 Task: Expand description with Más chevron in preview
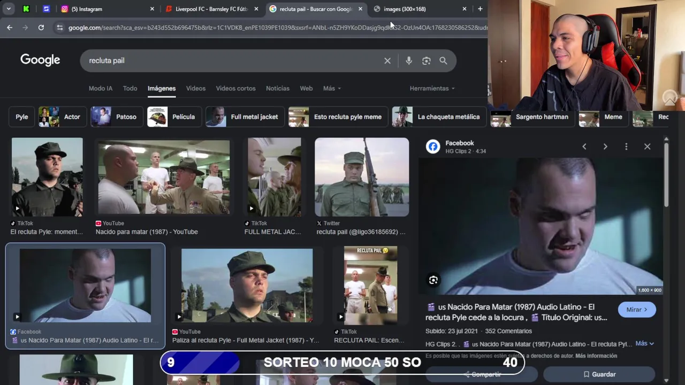[645, 344]
